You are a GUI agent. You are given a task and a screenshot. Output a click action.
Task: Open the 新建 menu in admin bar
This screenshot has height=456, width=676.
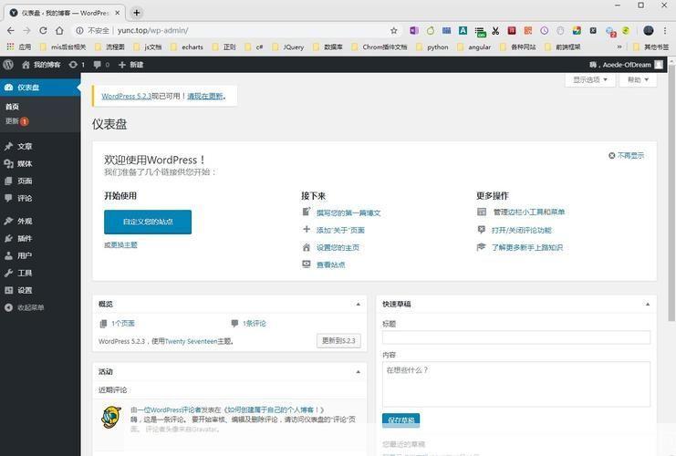(x=130, y=65)
